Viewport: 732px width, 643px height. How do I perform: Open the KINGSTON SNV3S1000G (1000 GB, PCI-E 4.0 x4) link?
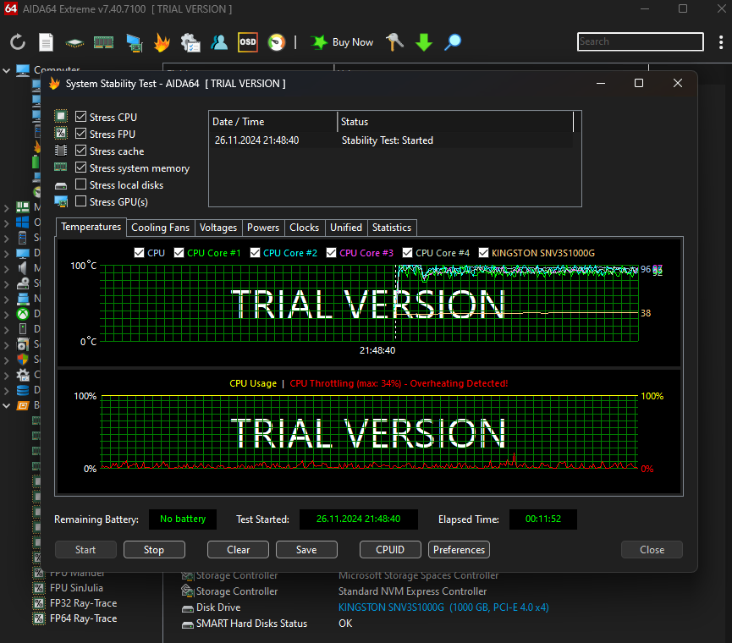[x=443, y=607]
